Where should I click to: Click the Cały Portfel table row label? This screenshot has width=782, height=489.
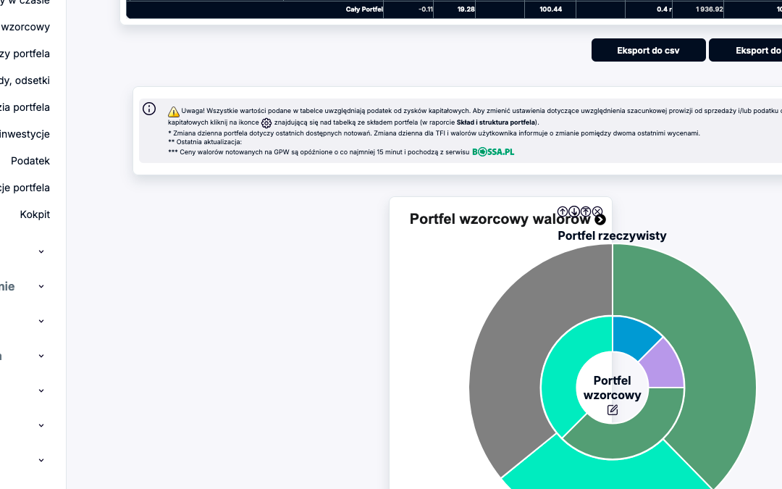363,9
